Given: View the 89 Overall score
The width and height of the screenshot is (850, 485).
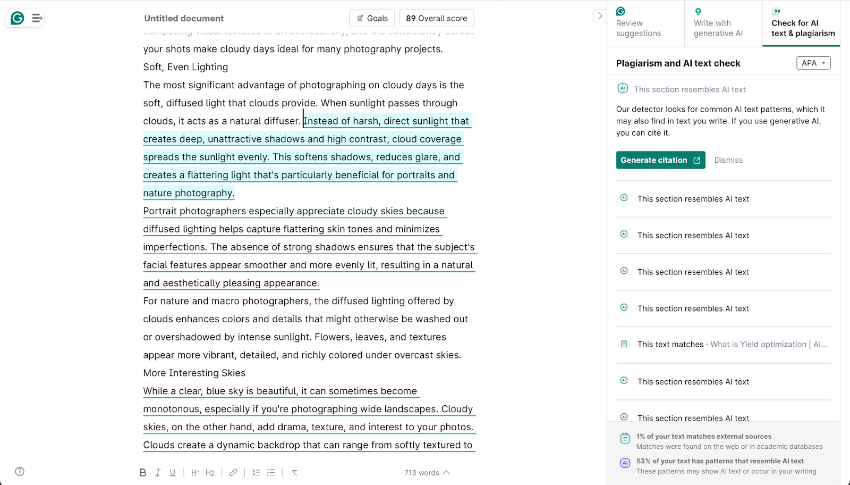Looking at the screenshot, I should coord(437,18).
